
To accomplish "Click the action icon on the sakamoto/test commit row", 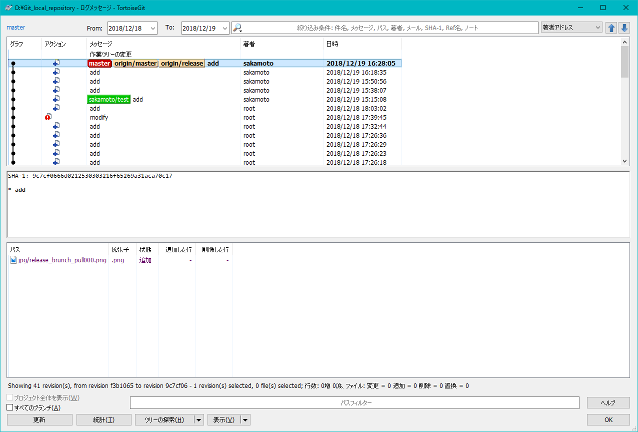I will [x=56, y=99].
